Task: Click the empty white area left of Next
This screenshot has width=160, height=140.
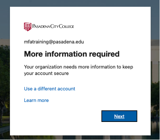Action: tap(61, 116)
